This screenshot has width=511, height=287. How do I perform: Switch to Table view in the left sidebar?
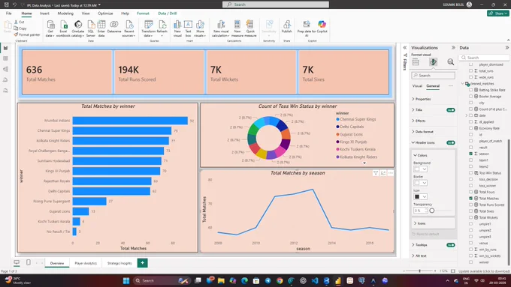click(x=5, y=58)
